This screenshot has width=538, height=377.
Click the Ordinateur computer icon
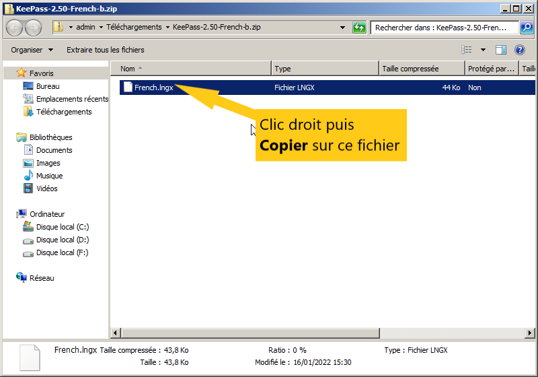[22, 213]
